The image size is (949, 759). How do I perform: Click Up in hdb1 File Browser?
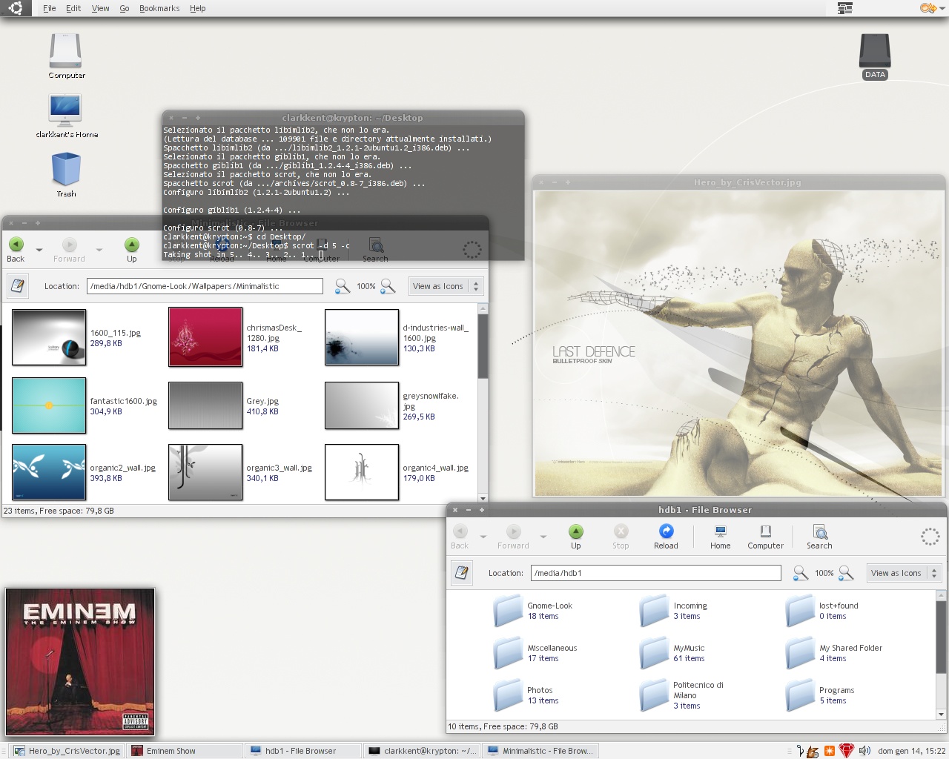(x=575, y=537)
